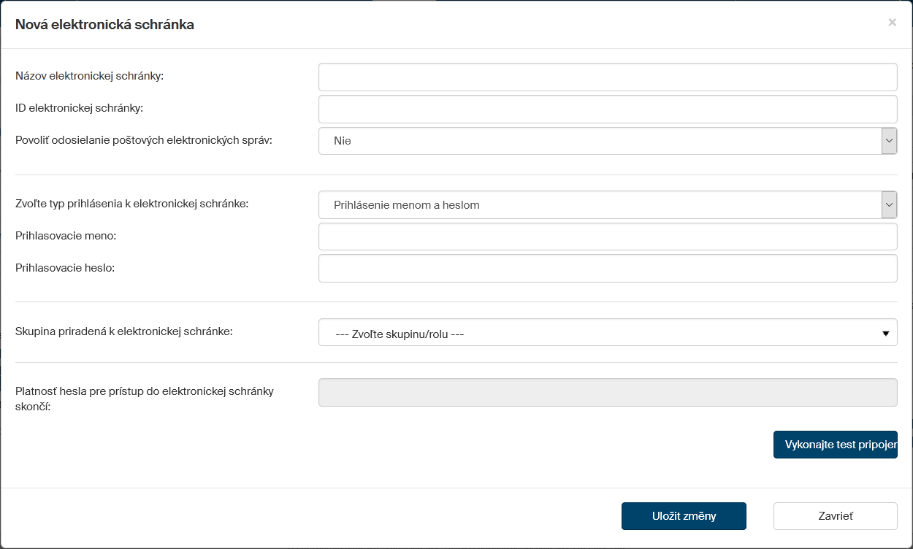Click the Skupina priradená k schránke label
The width and height of the screenshot is (913, 549).
point(123,331)
